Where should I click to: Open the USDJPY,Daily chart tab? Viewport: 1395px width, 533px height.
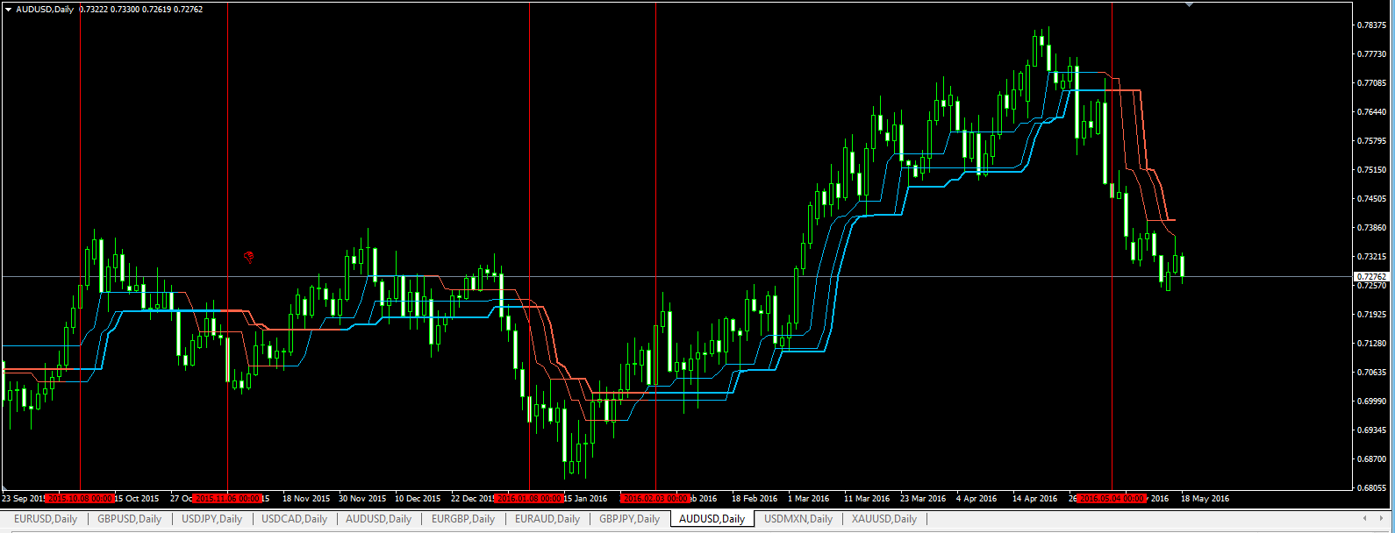coord(211,519)
